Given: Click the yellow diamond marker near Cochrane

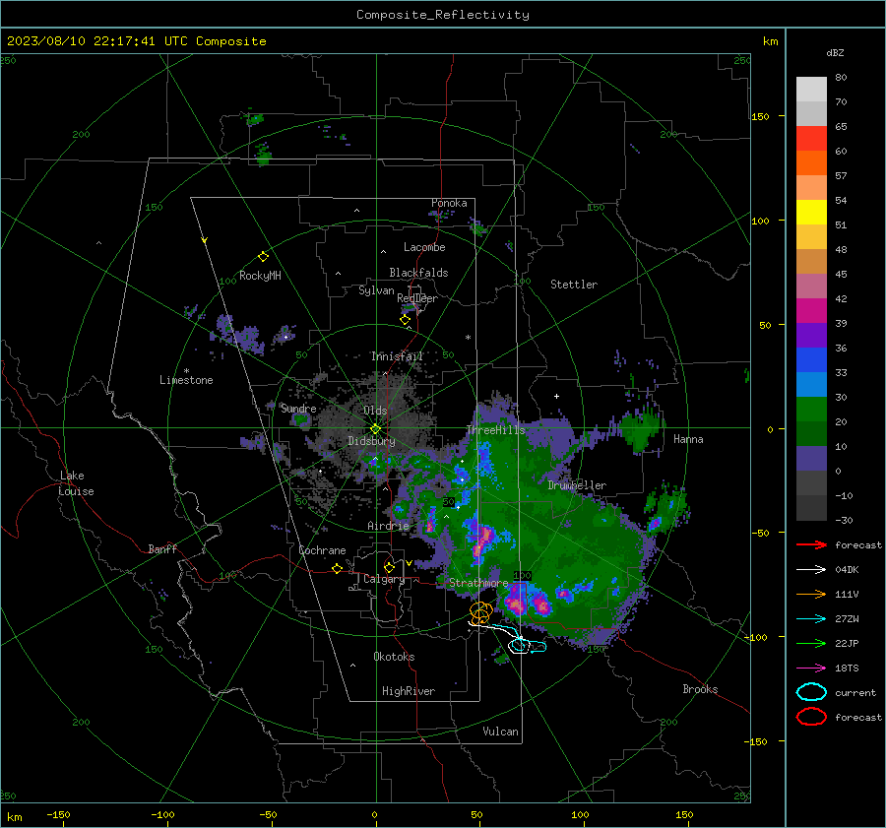Looking at the screenshot, I should click(x=337, y=569).
